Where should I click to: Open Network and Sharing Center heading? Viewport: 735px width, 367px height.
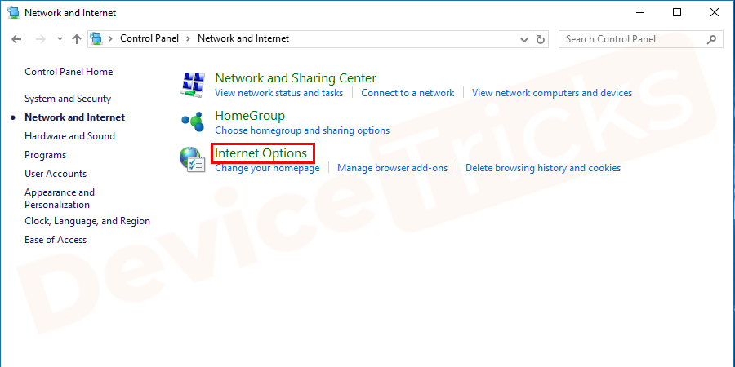click(x=296, y=77)
